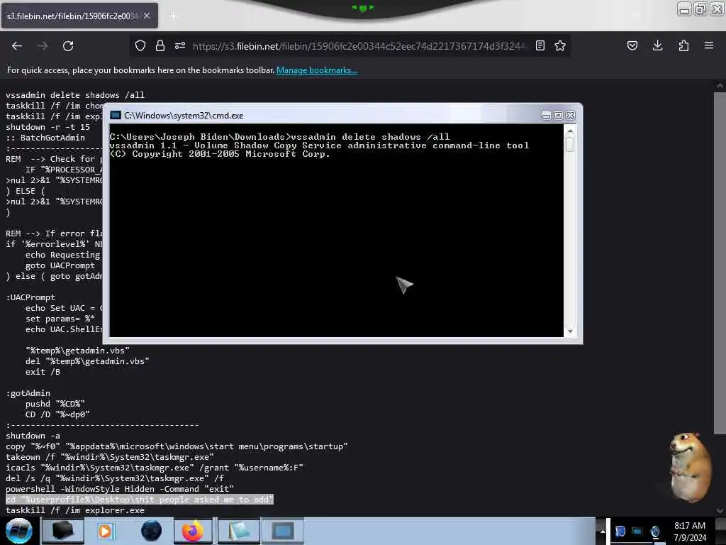The height and width of the screenshot is (545, 726).
Task: Click the 'takeown /f' taskmgr.exe line
Action: pos(110,457)
